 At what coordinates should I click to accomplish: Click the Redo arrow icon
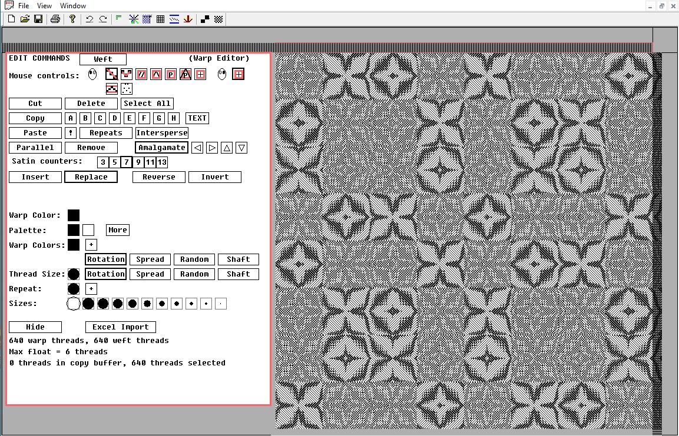coord(103,19)
